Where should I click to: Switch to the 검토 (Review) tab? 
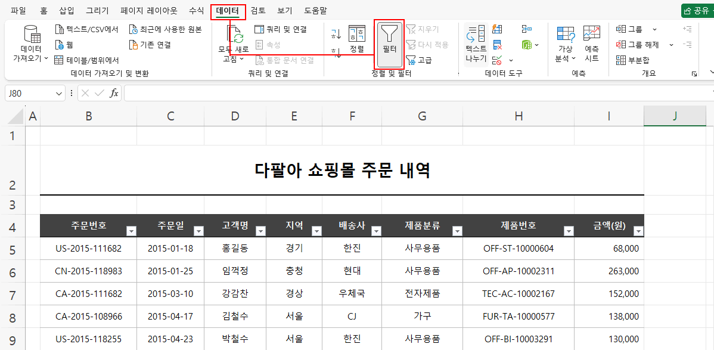[258, 11]
